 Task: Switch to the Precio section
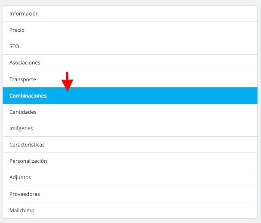click(x=130, y=30)
